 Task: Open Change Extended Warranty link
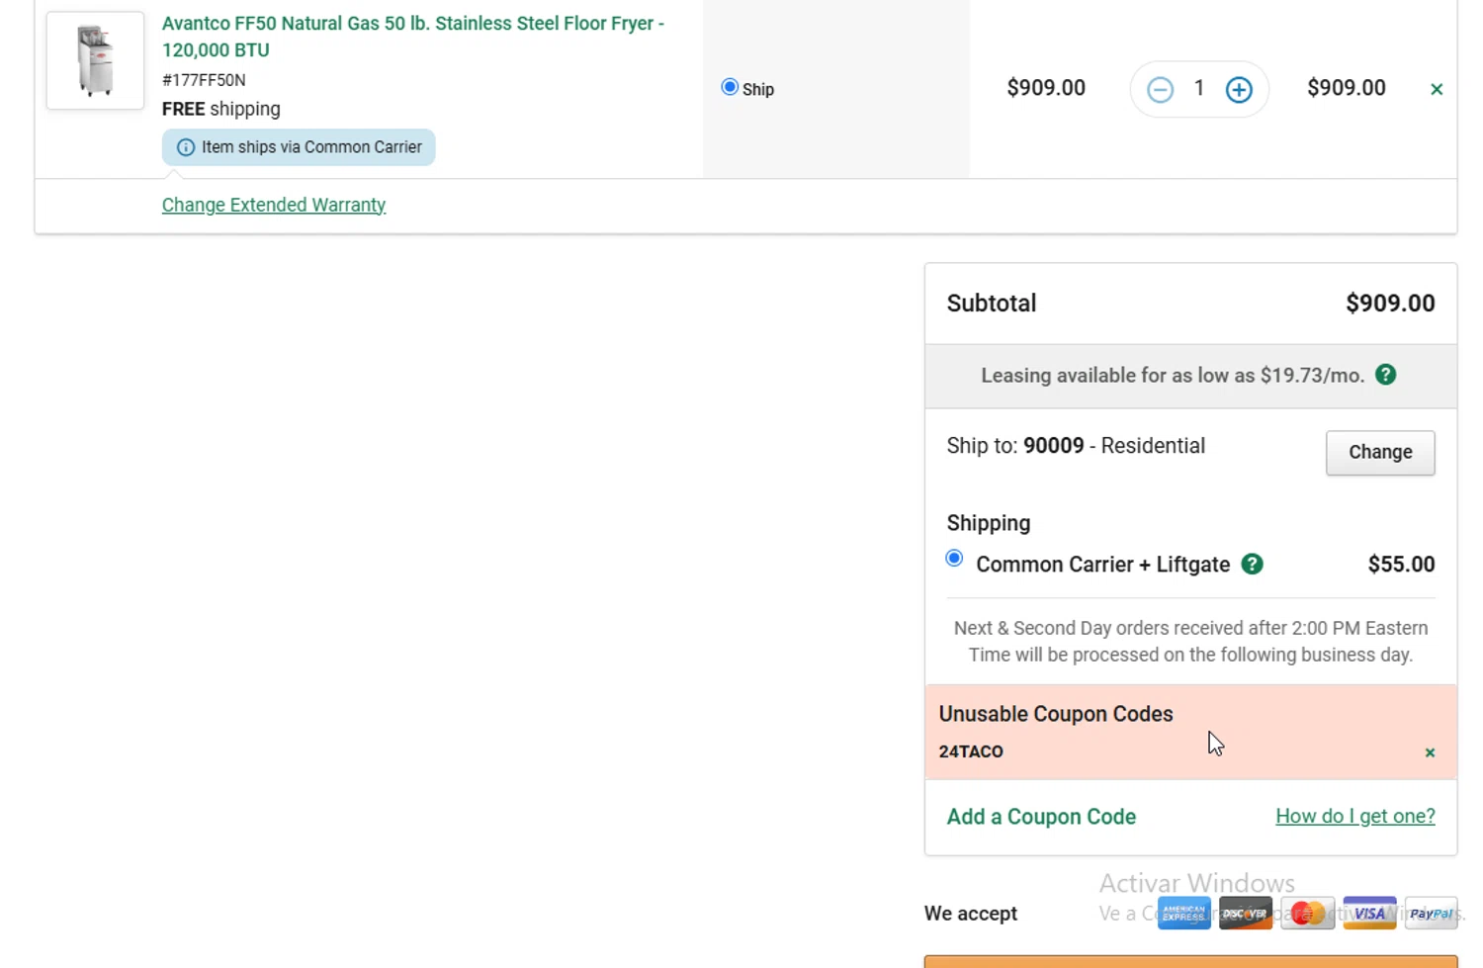[x=274, y=205]
